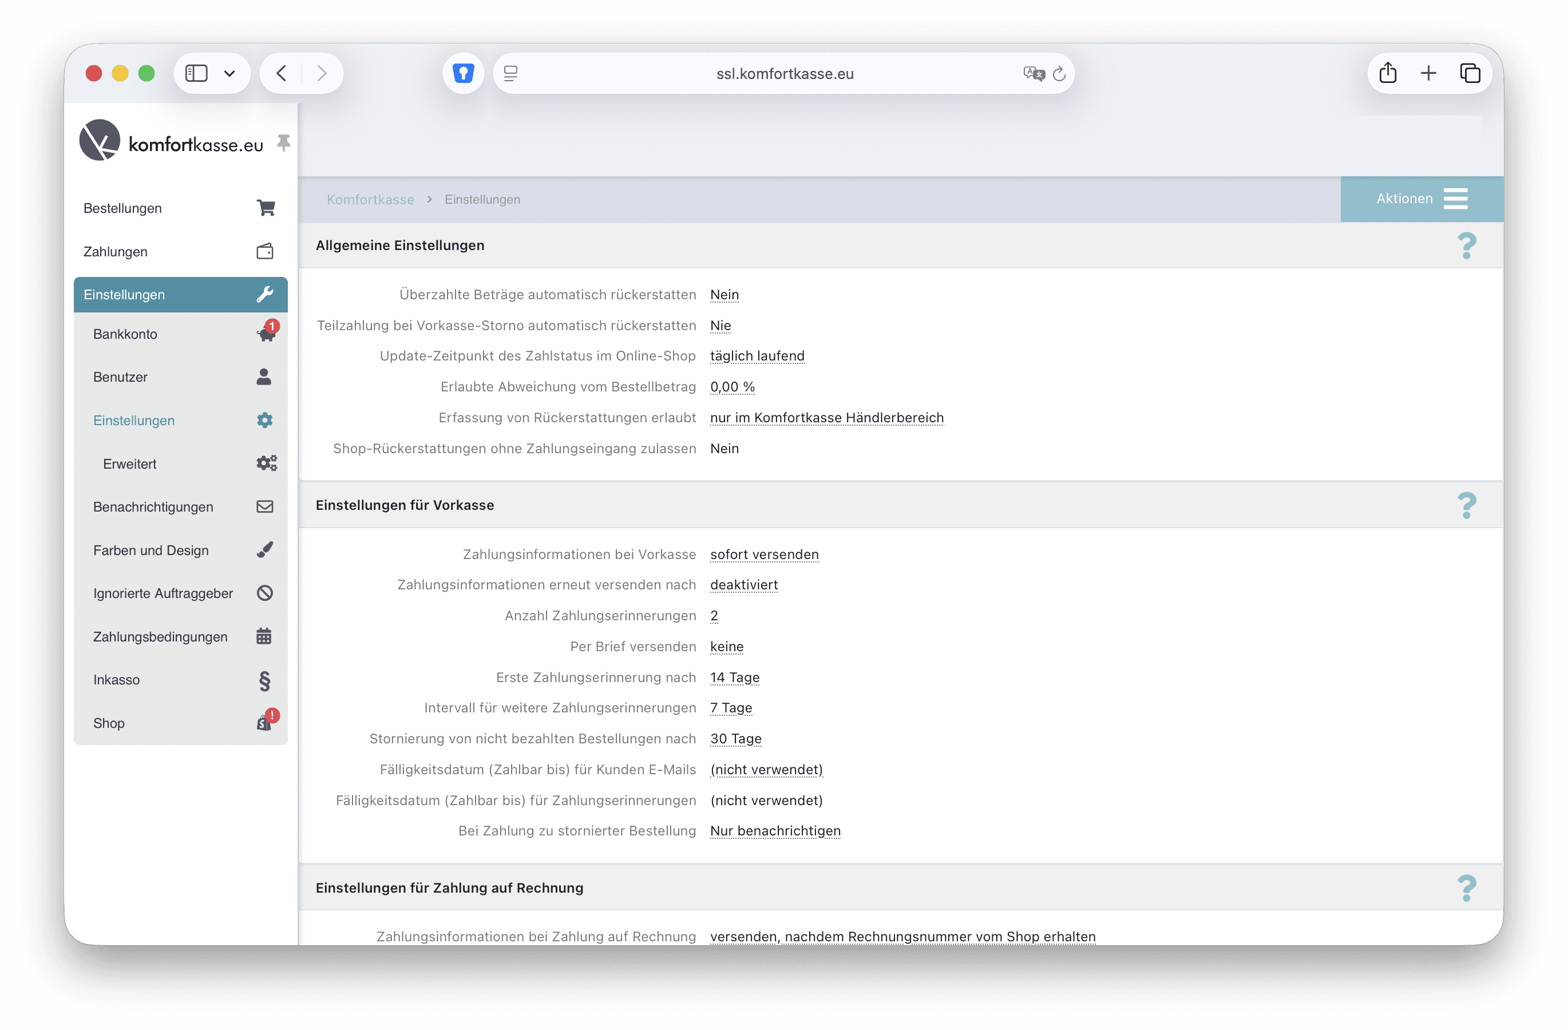Image resolution: width=1568 pixels, height=1030 pixels.
Task: Edit 'nur im Komfortkasse Händlerbereich' value
Action: point(827,418)
